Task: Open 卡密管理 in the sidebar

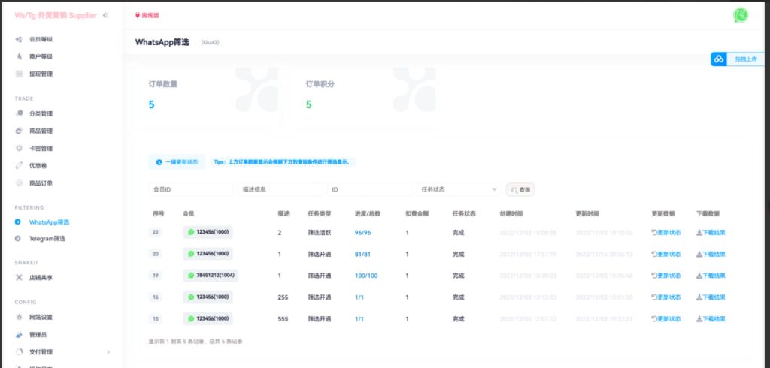Action: point(41,148)
